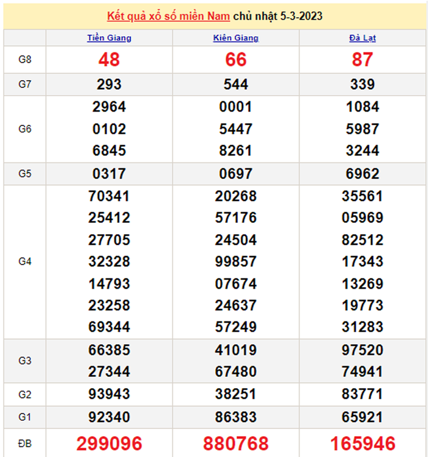Select the G4 row label
Image resolution: width=428 pixels, height=457 pixels.
(x=24, y=261)
